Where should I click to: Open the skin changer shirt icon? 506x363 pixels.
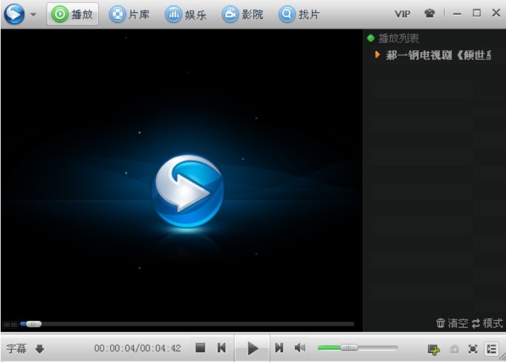click(429, 14)
